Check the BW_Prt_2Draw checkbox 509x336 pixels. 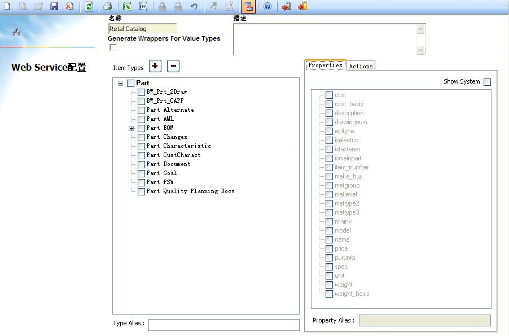click(141, 92)
